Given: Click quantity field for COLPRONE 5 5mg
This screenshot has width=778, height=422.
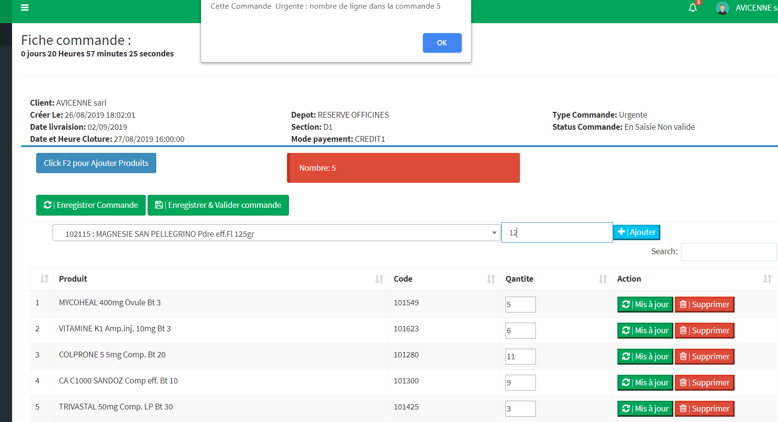Looking at the screenshot, I should pyautogui.click(x=520, y=356).
